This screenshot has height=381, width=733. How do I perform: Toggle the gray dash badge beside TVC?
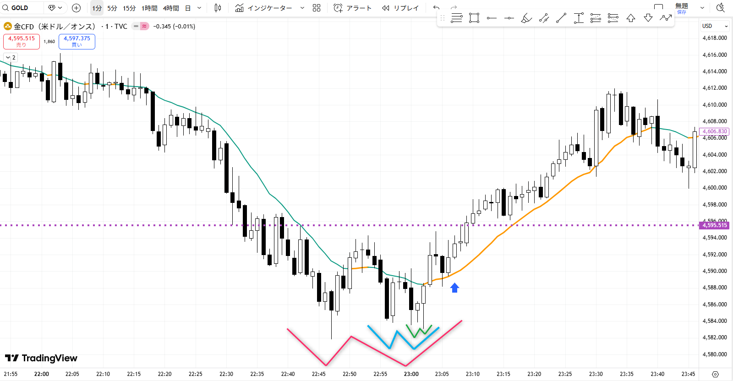136,27
